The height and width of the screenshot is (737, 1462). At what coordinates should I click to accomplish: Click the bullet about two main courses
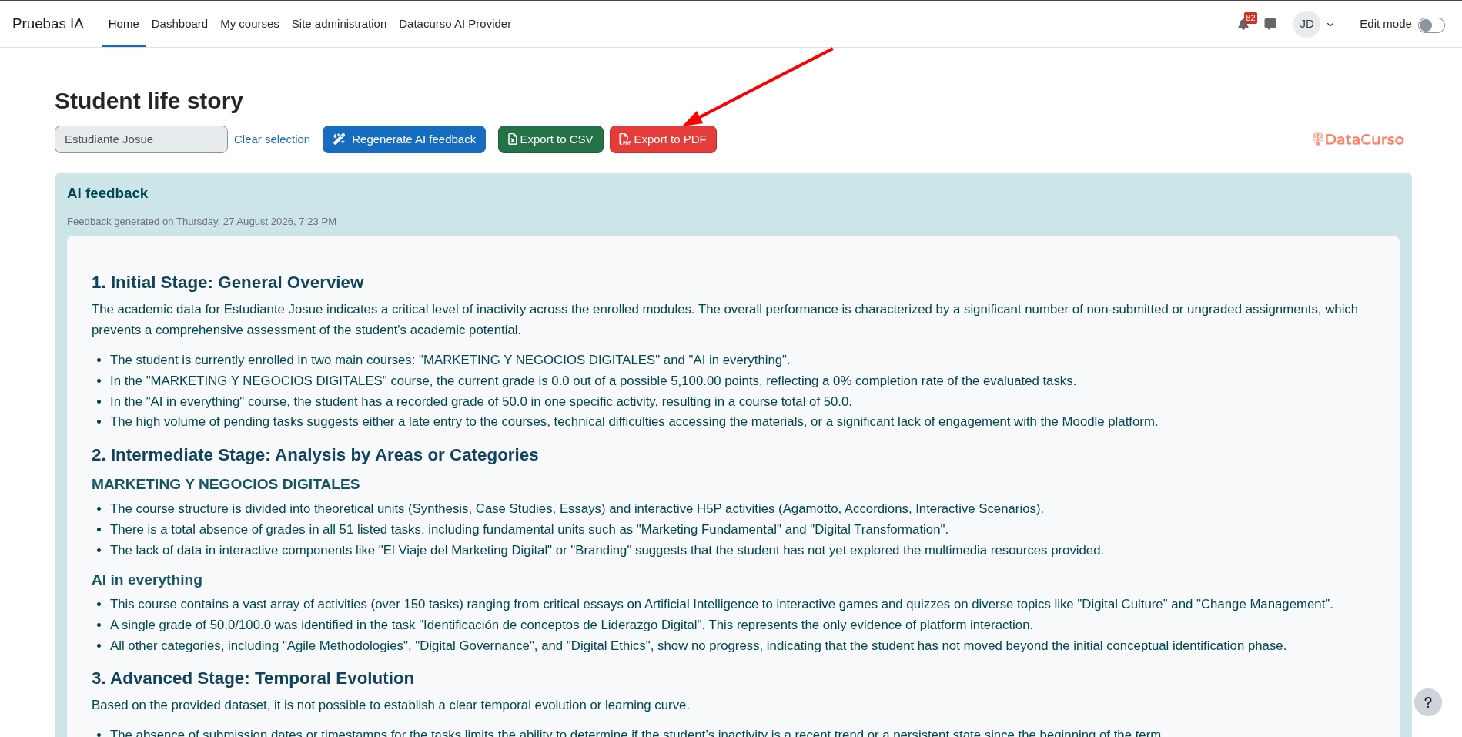tap(450, 360)
